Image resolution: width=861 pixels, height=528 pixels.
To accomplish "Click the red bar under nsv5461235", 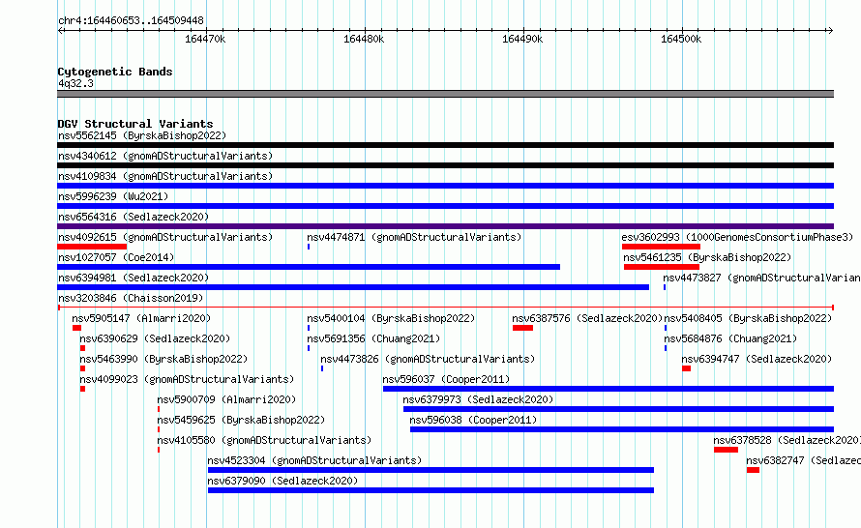I will 662,267.
